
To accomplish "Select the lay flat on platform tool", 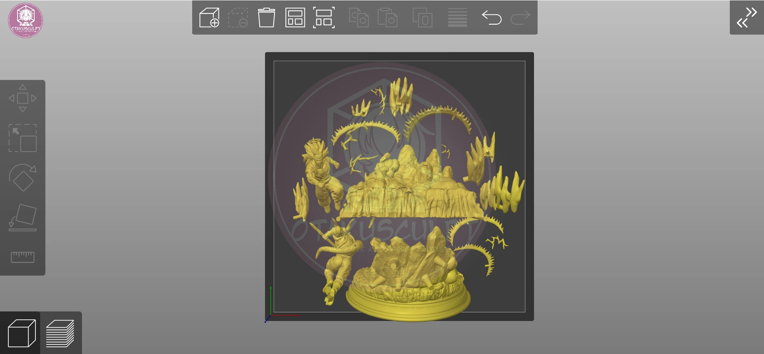I will [23, 218].
